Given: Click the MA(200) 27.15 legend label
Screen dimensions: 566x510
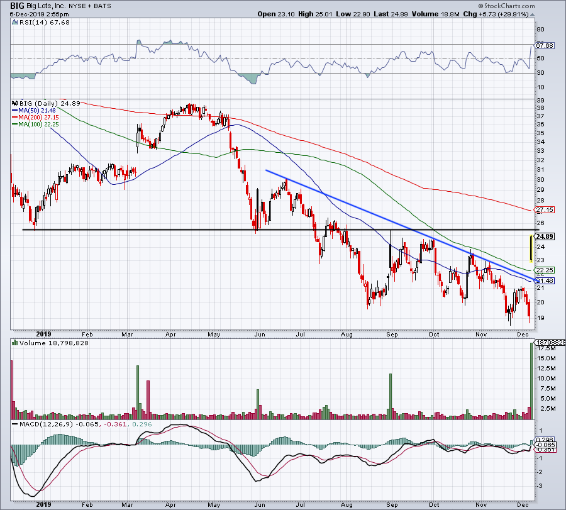Looking at the screenshot, I should [x=38, y=118].
